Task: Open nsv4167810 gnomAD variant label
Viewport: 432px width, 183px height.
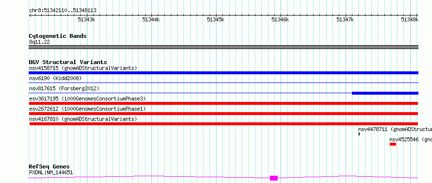Action: click(83, 119)
